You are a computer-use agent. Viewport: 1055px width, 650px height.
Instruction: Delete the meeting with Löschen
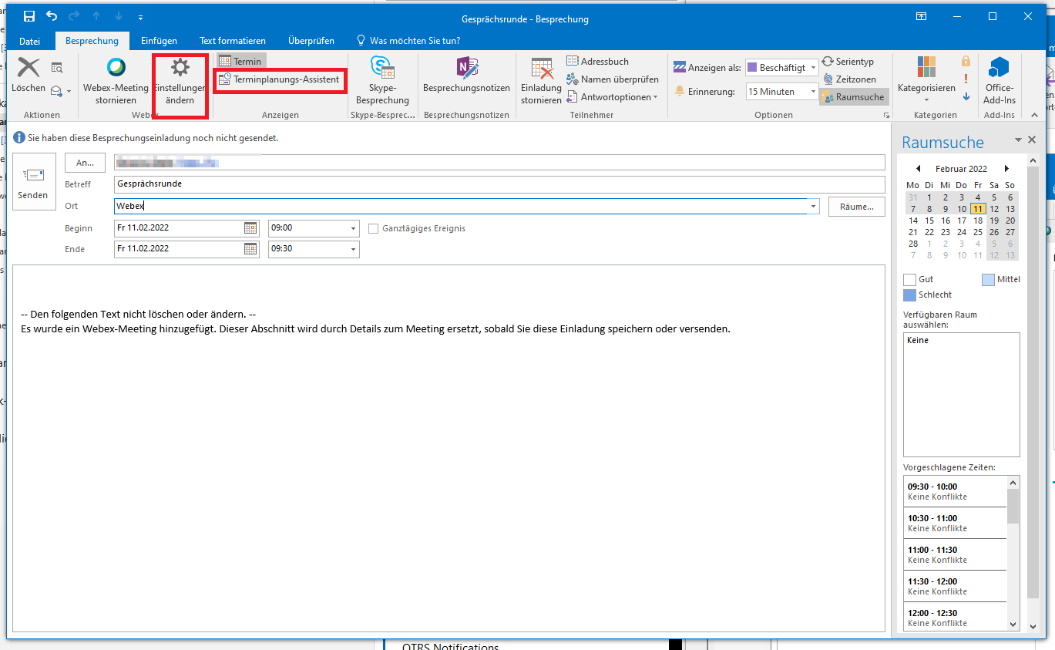pos(29,76)
